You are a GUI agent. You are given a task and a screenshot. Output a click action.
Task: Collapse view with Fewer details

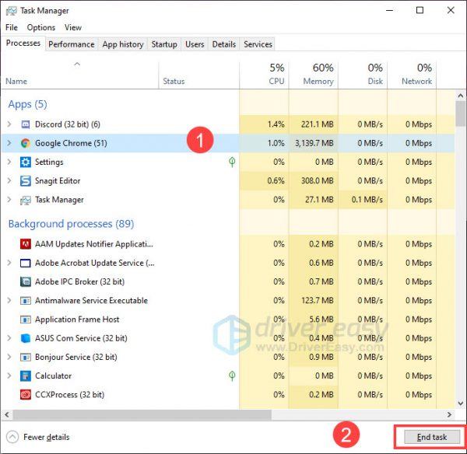(38, 437)
